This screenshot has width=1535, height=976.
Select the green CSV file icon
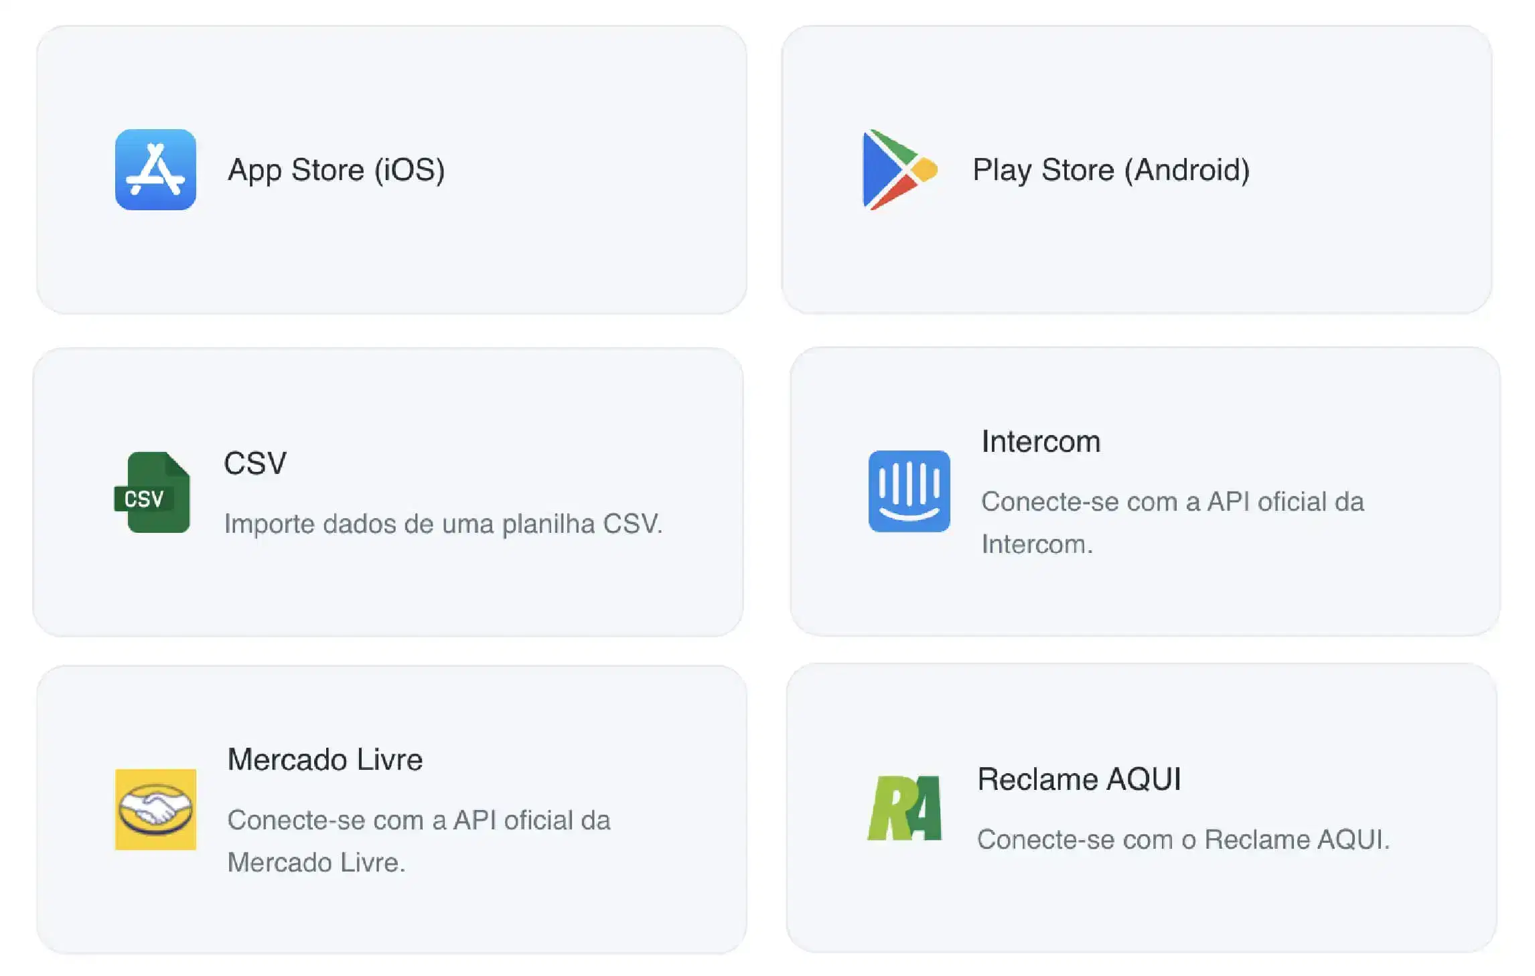coord(153,492)
